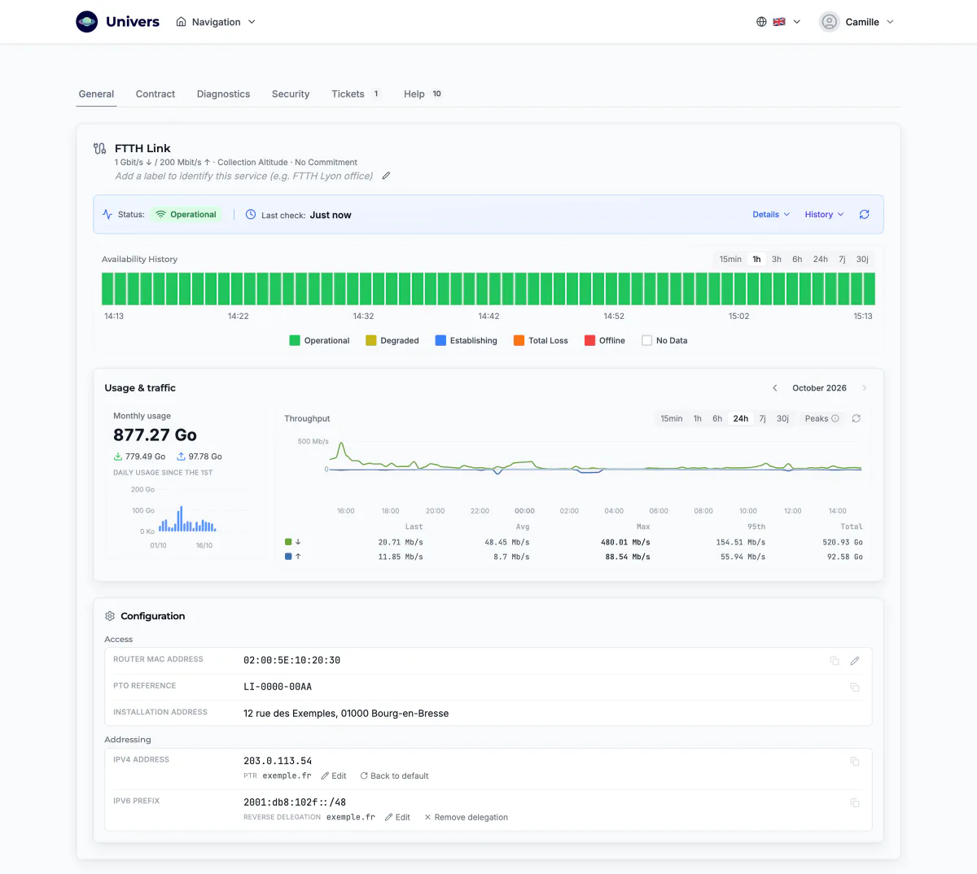Go to previous month in usage
977x874 pixels.
pos(774,388)
